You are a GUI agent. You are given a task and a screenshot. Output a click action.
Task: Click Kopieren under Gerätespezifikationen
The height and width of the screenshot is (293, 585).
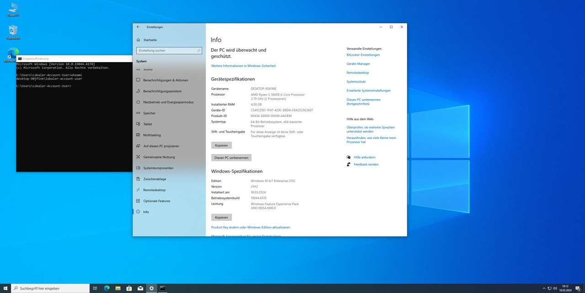click(222, 145)
